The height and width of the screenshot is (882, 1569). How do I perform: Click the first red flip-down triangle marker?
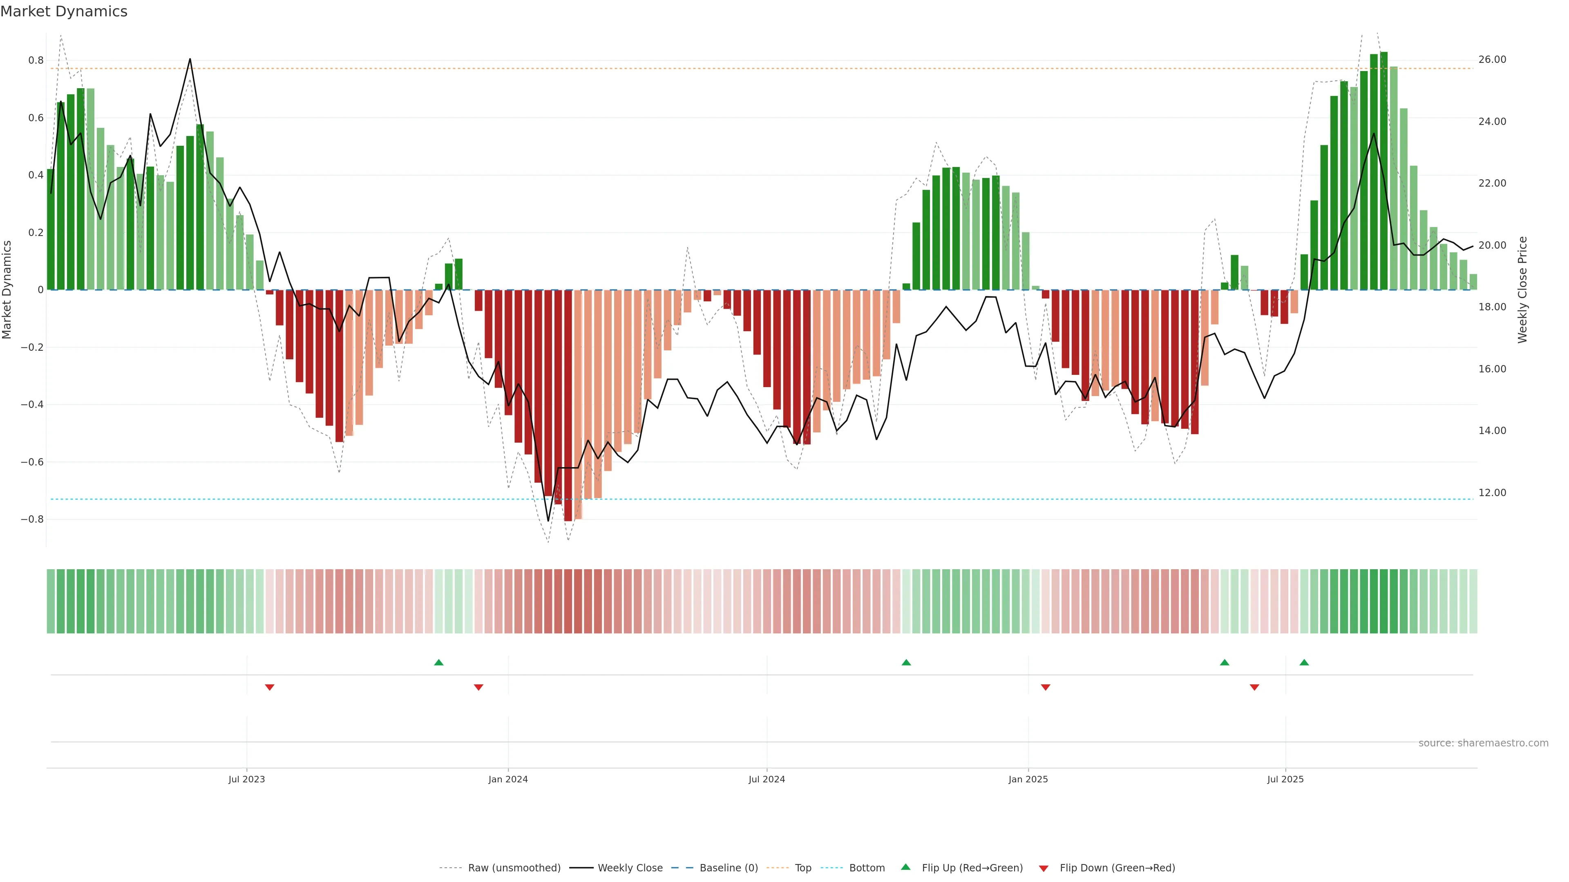[270, 687]
